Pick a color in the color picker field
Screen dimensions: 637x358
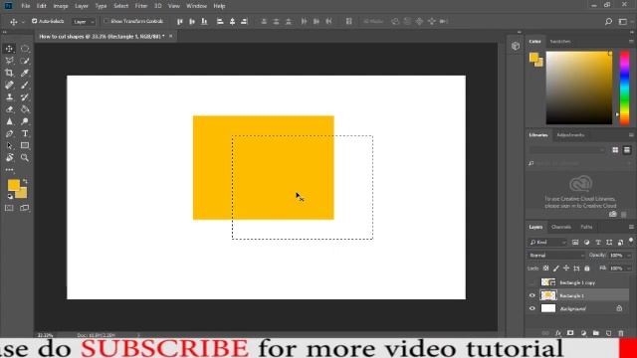[x=579, y=88]
